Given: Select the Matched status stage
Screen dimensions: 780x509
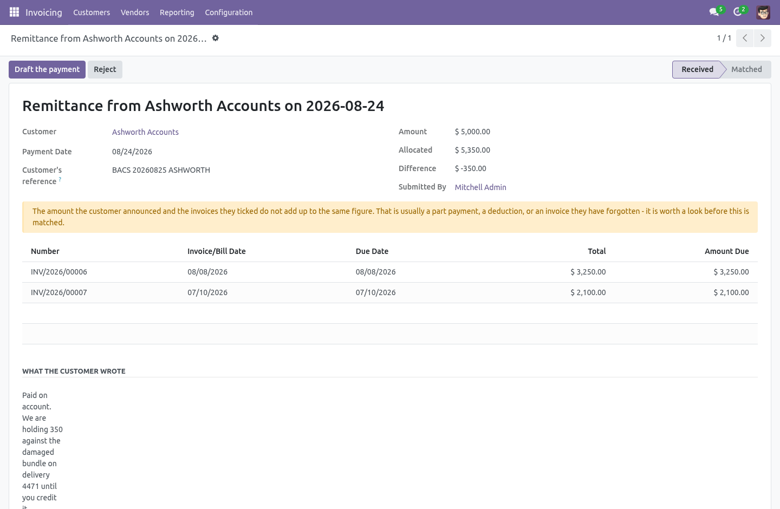Looking at the screenshot, I should (746, 69).
